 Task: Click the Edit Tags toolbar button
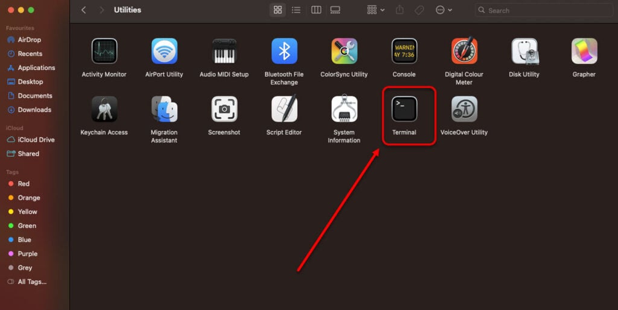(419, 10)
